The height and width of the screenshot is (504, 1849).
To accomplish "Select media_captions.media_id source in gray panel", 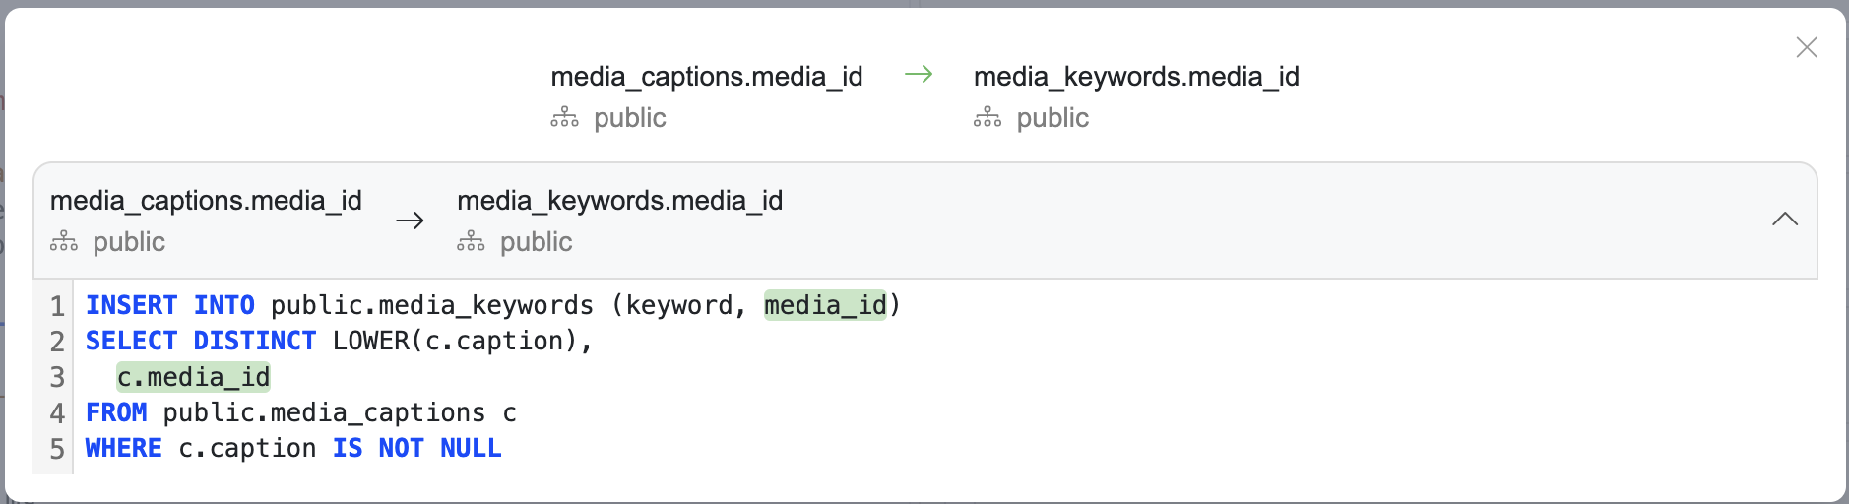I will pos(206,201).
